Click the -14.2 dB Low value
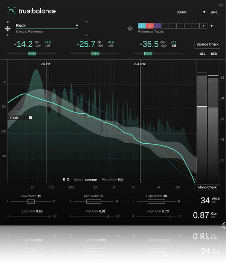Screen dimensions: 226x264 click(x=23, y=44)
